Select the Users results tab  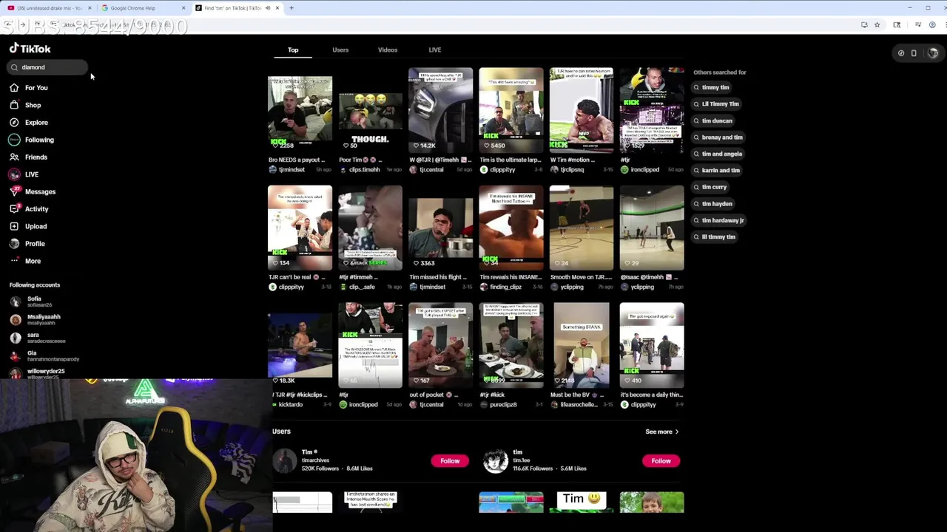click(340, 50)
